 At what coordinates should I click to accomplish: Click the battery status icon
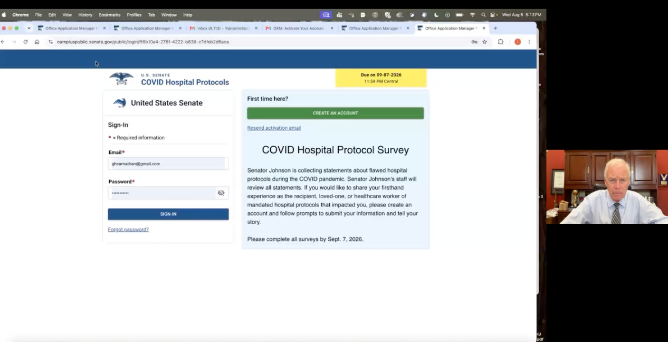[459, 15]
